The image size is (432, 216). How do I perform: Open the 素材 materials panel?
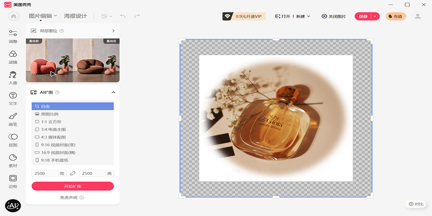point(13,161)
